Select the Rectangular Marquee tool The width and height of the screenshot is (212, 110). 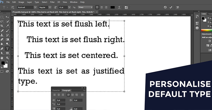click(x=2, y=17)
